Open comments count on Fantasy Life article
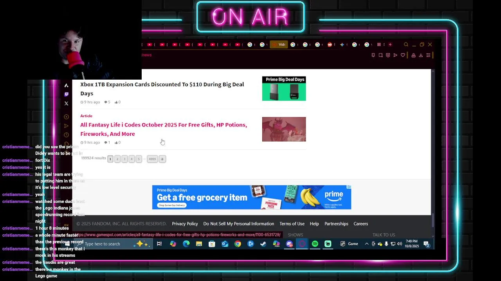 point(107,142)
